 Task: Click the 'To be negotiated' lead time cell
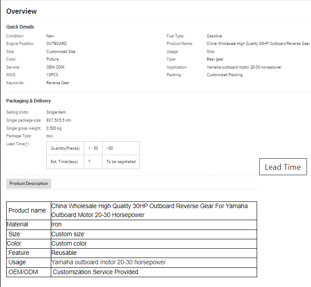click(121, 162)
